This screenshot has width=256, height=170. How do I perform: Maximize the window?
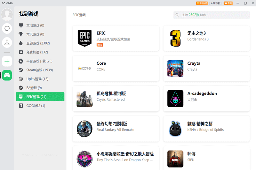245,3
